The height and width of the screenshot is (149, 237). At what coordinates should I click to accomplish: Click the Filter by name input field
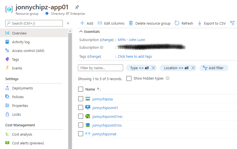coord(100,68)
